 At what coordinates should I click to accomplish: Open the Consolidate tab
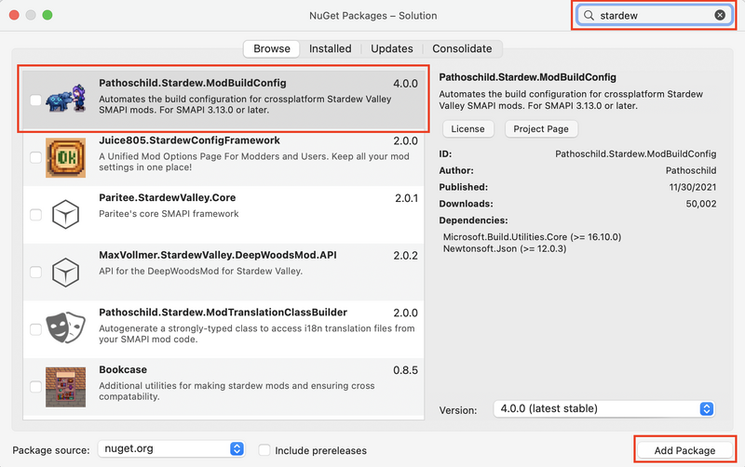462,48
